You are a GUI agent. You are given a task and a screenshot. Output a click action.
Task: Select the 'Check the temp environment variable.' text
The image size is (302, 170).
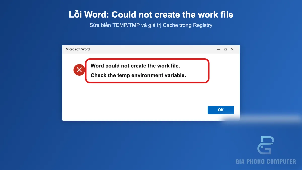(138, 75)
